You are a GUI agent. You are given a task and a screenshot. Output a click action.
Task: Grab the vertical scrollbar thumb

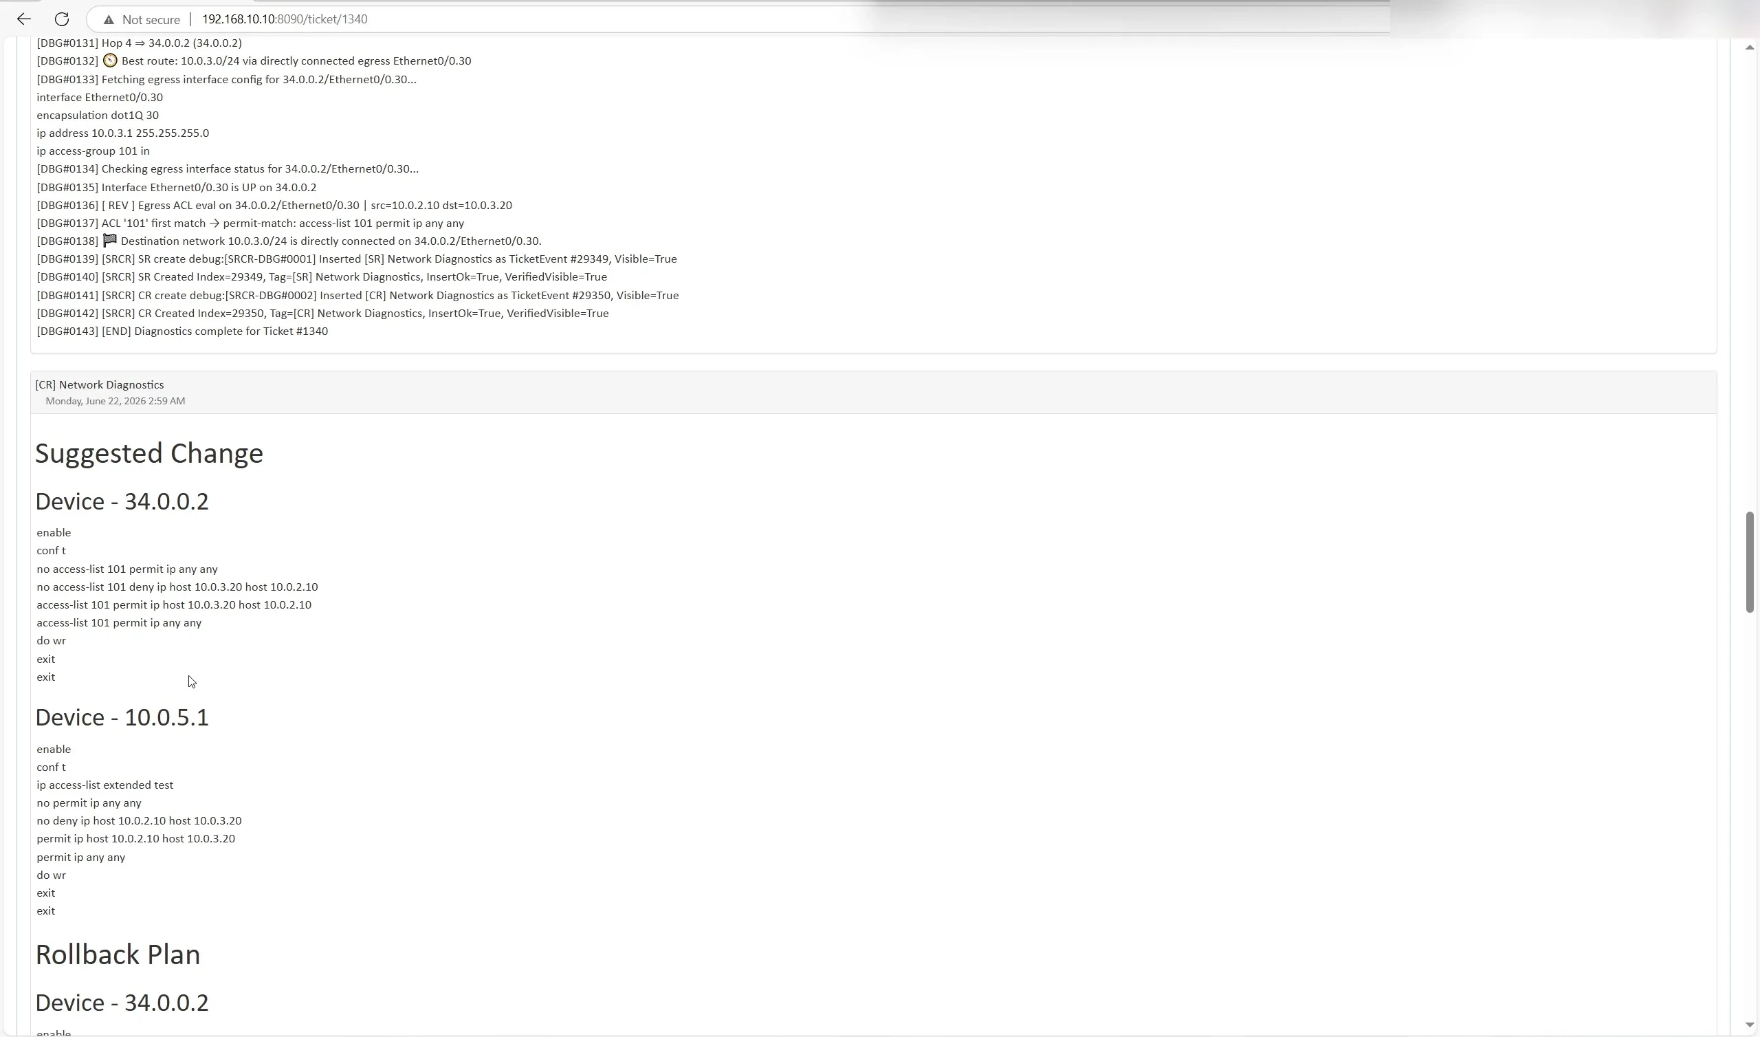coord(1750,563)
